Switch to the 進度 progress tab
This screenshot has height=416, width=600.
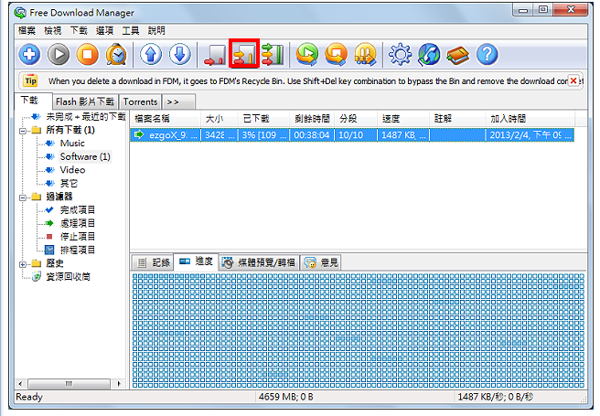point(196,261)
